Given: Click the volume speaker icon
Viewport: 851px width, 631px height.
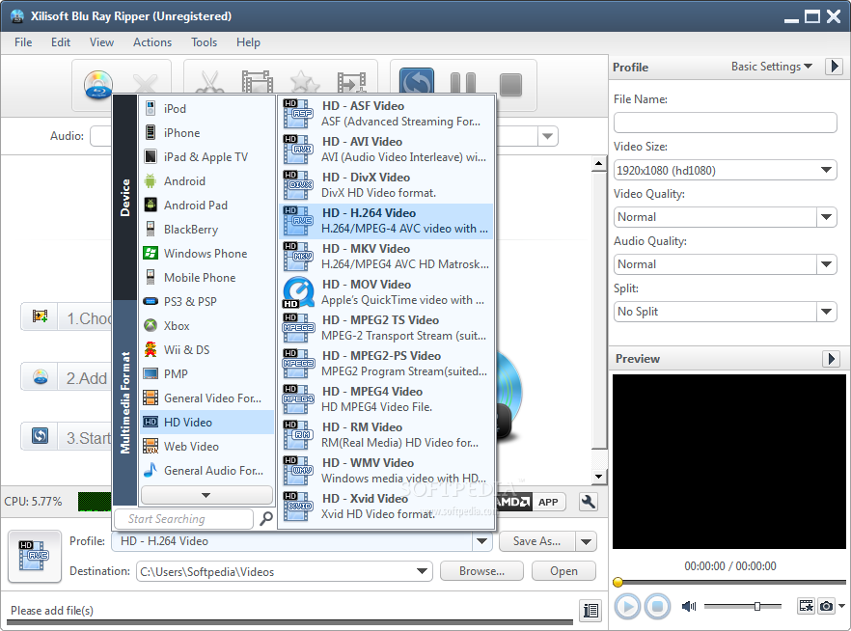Looking at the screenshot, I should 689,606.
